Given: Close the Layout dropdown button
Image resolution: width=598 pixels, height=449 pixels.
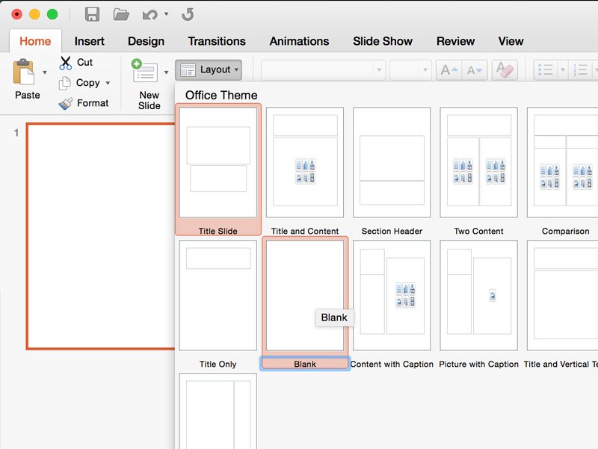Looking at the screenshot, I should tap(209, 69).
